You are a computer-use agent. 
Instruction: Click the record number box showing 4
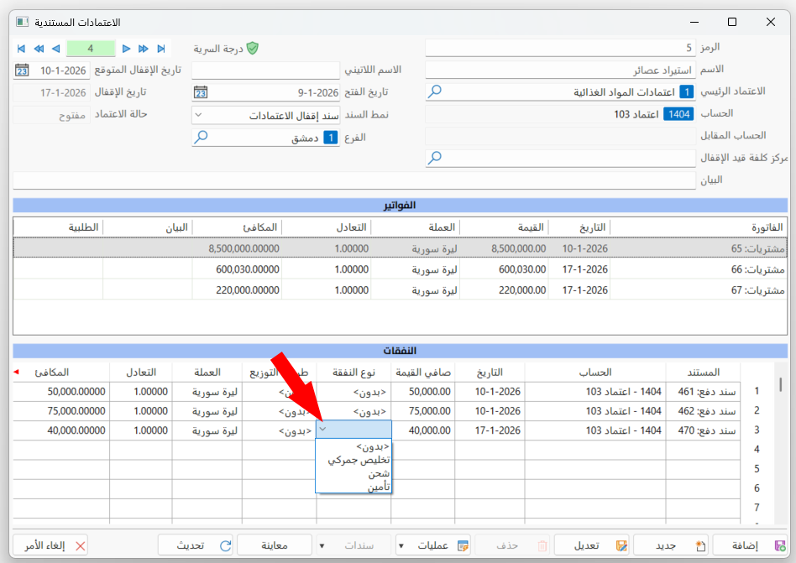91,49
